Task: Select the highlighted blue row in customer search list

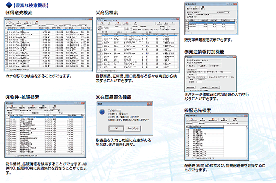Action: tap(49, 30)
